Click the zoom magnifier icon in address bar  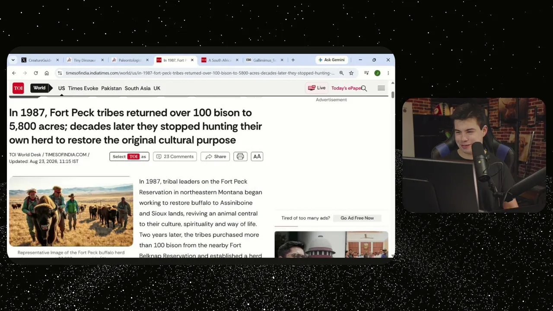click(x=341, y=73)
